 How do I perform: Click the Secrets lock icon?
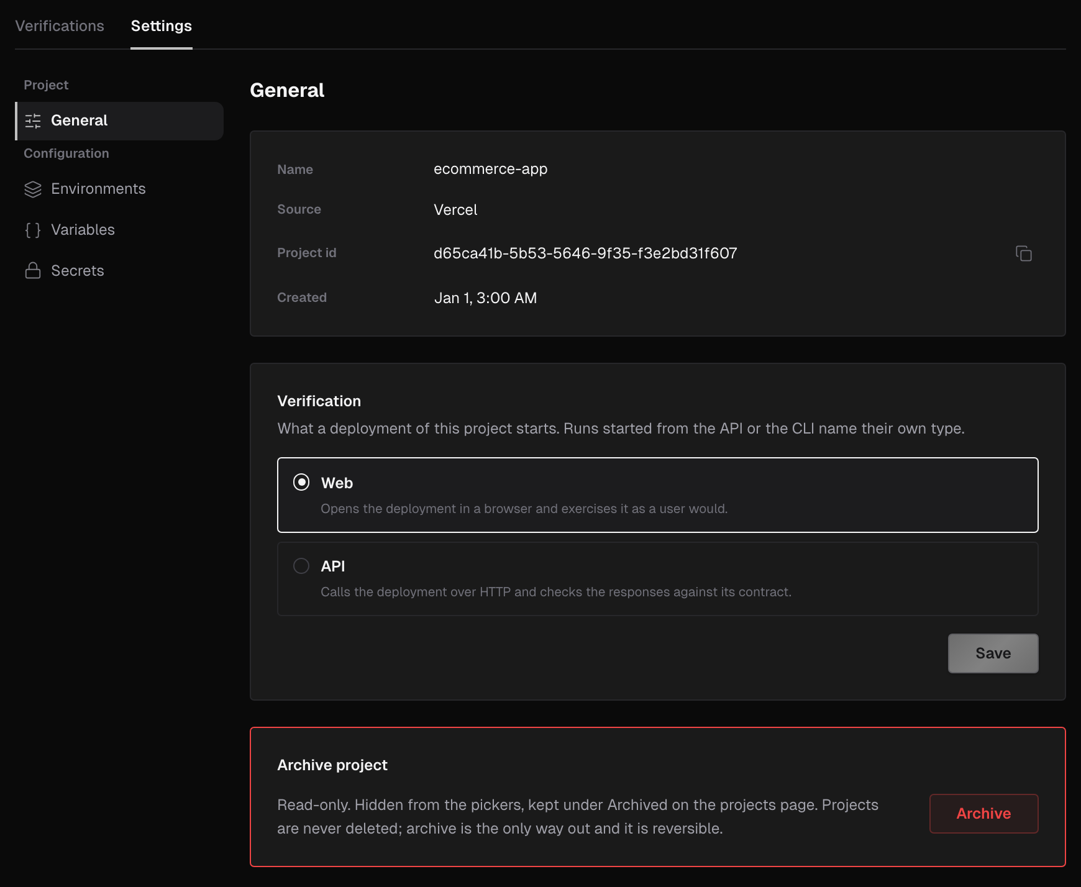click(33, 271)
